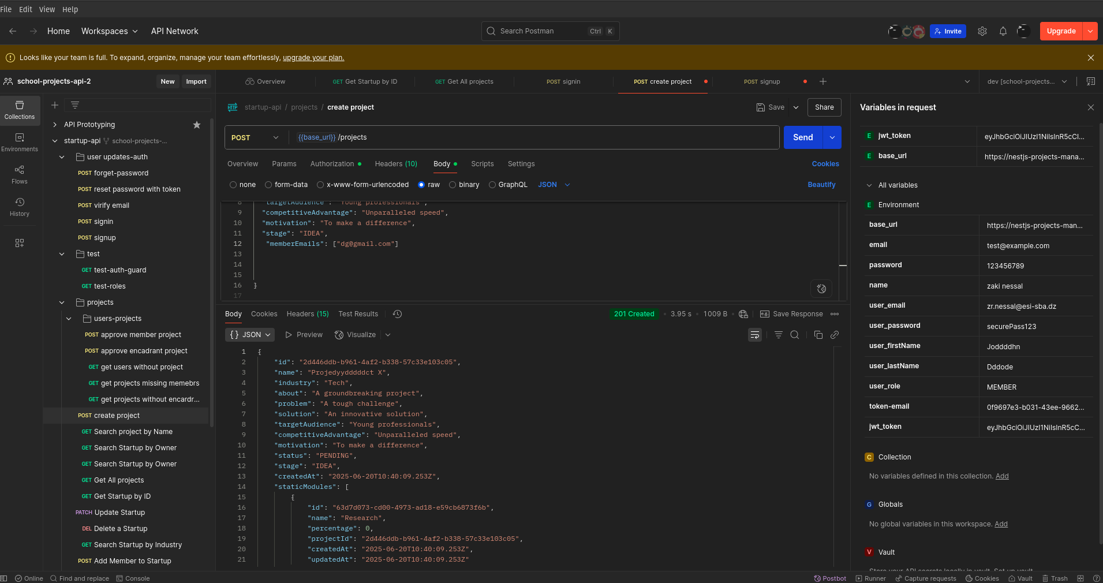Screen dimensions: 1103x583
Task: Open the environment quick look icon
Action: 1091,81
